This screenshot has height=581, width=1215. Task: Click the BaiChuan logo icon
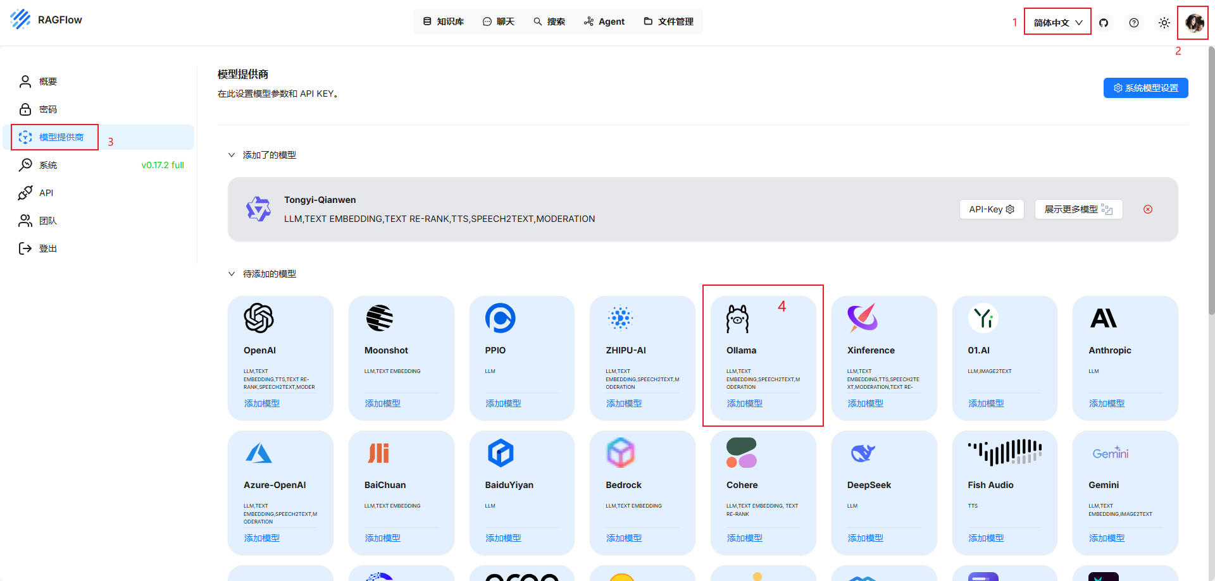(378, 453)
